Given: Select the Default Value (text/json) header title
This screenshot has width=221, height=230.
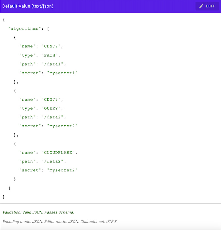Looking at the screenshot, I should tap(28, 6).
